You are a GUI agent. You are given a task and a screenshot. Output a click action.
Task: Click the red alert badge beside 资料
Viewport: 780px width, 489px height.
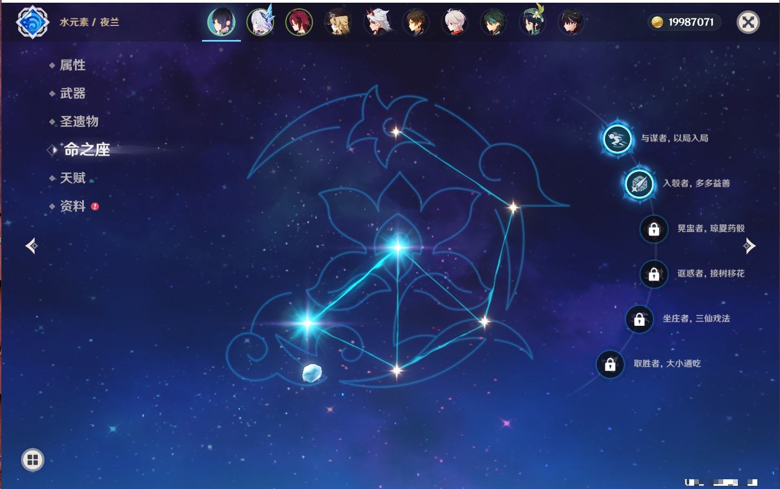[95, 206]
